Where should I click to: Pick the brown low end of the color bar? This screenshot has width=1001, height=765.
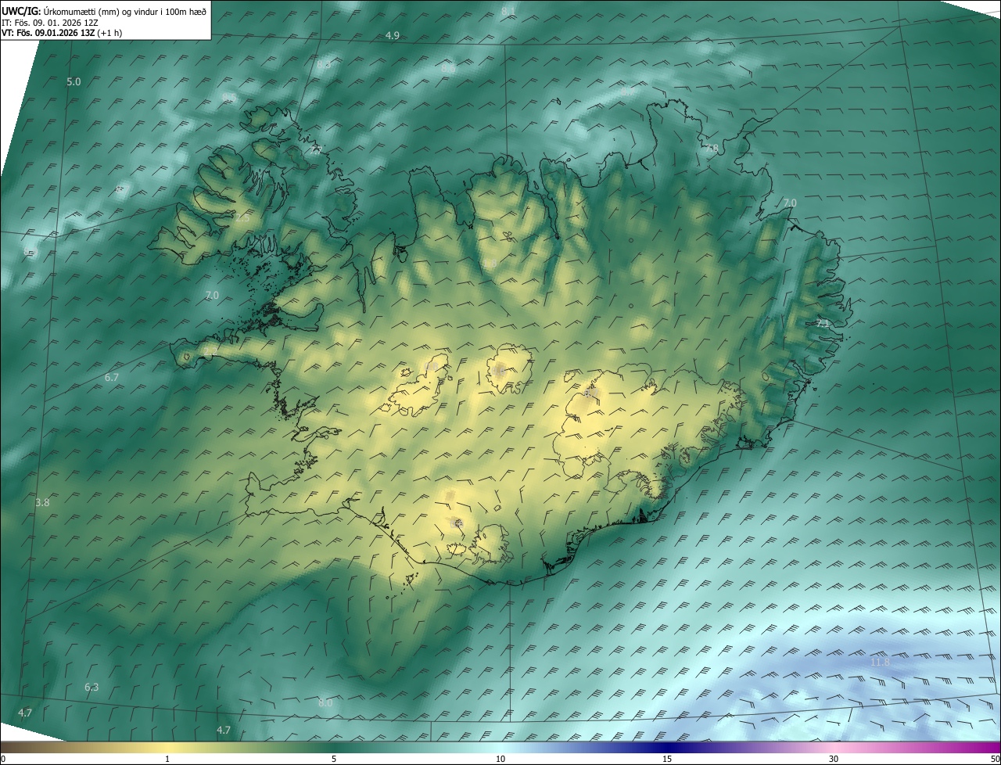pos(23,747)
